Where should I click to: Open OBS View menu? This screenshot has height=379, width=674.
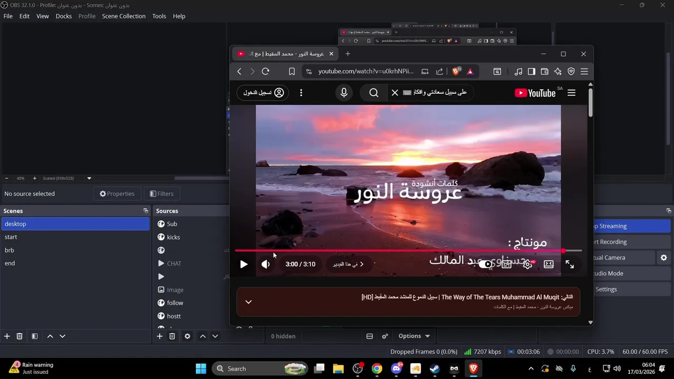pyautogui.click(x=43, y=16)
